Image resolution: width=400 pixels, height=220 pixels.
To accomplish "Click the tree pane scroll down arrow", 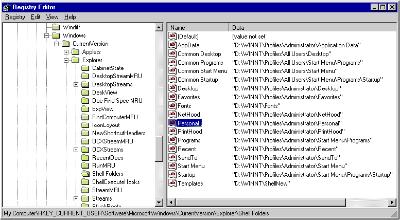I will [x=159, y=203].
